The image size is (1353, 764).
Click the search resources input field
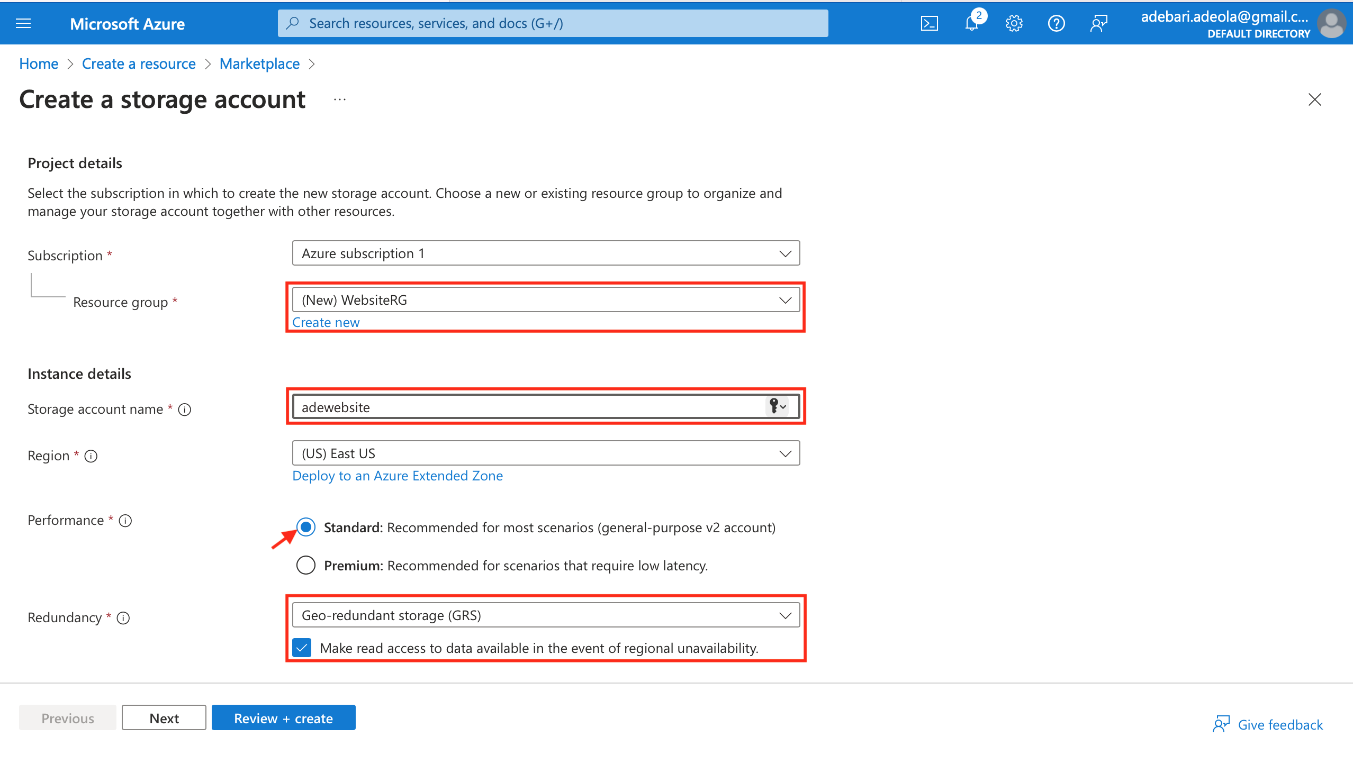click(x=553, y=23)
